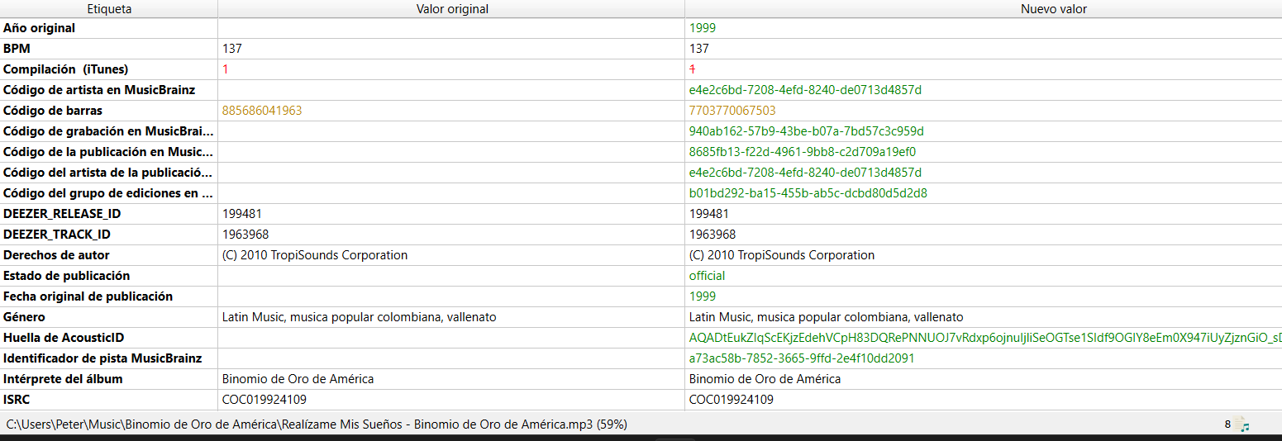Select Código de artista en MusicBrainz label
Viewport: 1282px width, 441px height.
click(x=99, y=90)
